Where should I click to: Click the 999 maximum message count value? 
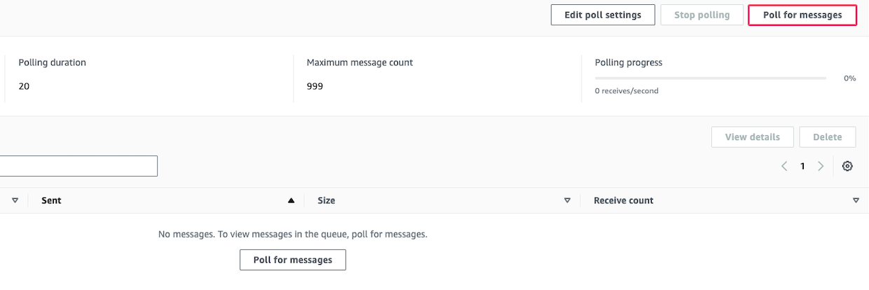[315, 86]
